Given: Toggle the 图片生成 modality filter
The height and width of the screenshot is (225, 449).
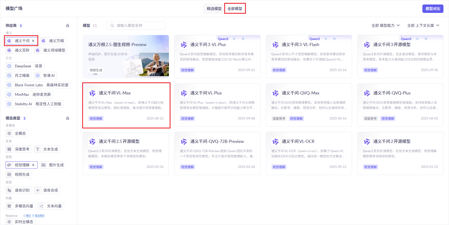Looking at the screenshot, I should pos(53,165).
